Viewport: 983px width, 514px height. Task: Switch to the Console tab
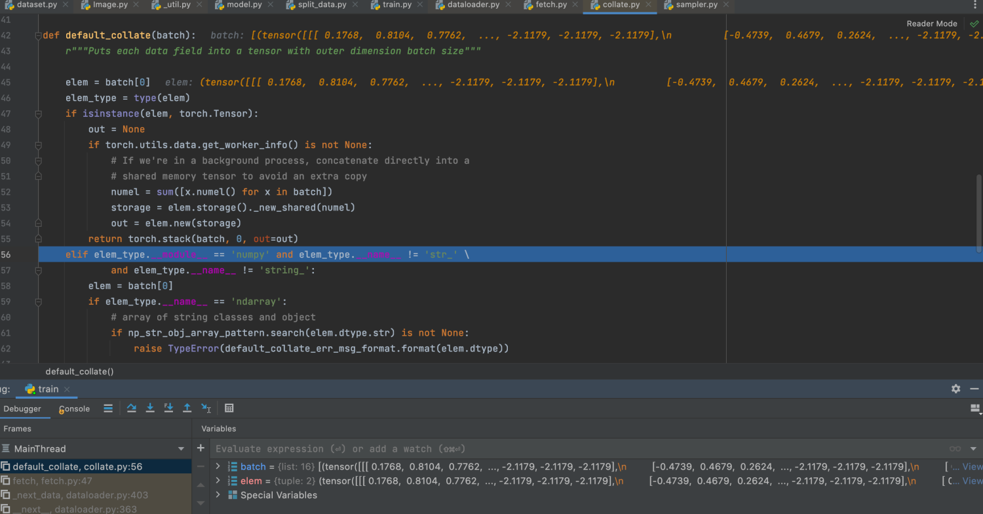pyautogui.click(x=73, y=408)
